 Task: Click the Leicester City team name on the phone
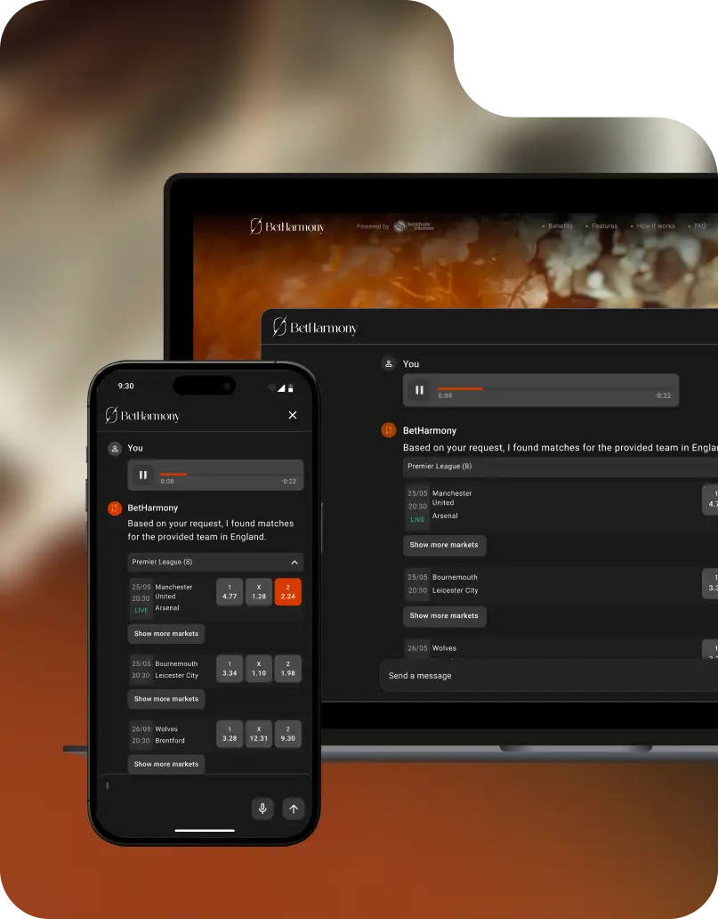click(x=176, y=675)
